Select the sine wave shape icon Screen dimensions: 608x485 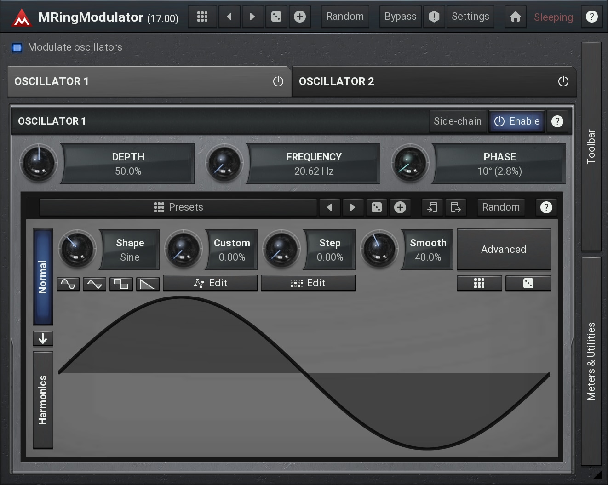[68, 284]
